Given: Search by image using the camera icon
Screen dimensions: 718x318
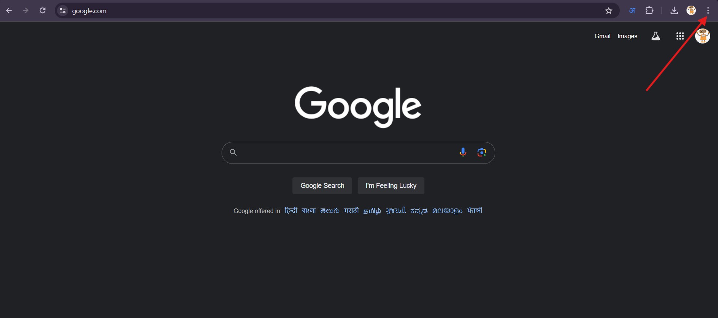Looking at the screenshot, I should click(x=482, y=152).
